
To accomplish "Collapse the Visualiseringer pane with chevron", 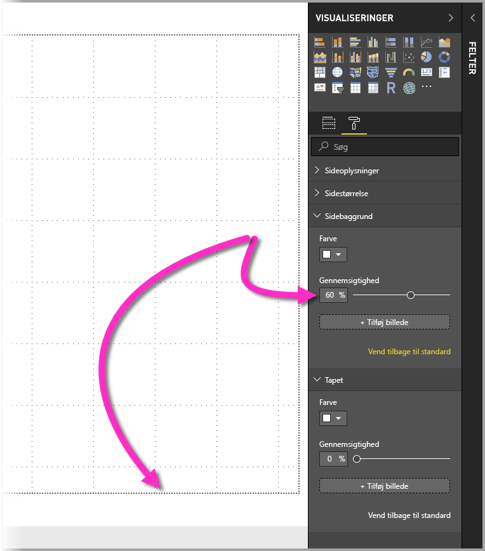I will point(451,18).
